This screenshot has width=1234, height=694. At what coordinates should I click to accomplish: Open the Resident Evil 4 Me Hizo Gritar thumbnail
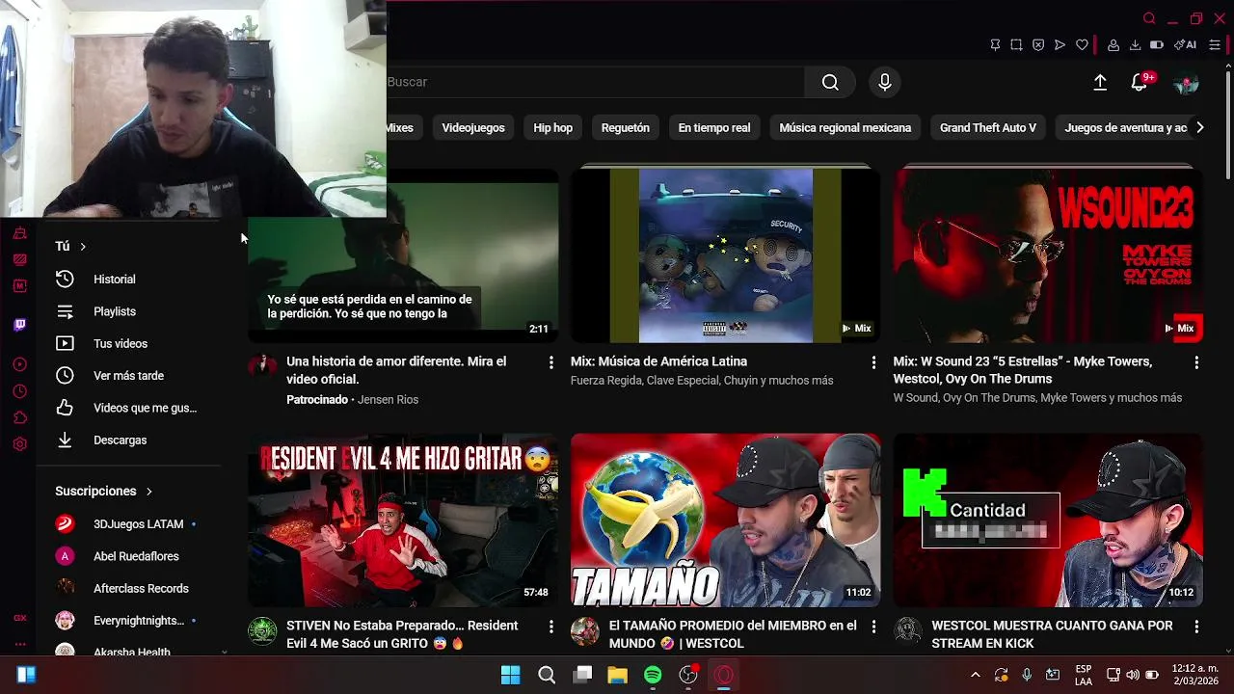(x=403, y=520)
